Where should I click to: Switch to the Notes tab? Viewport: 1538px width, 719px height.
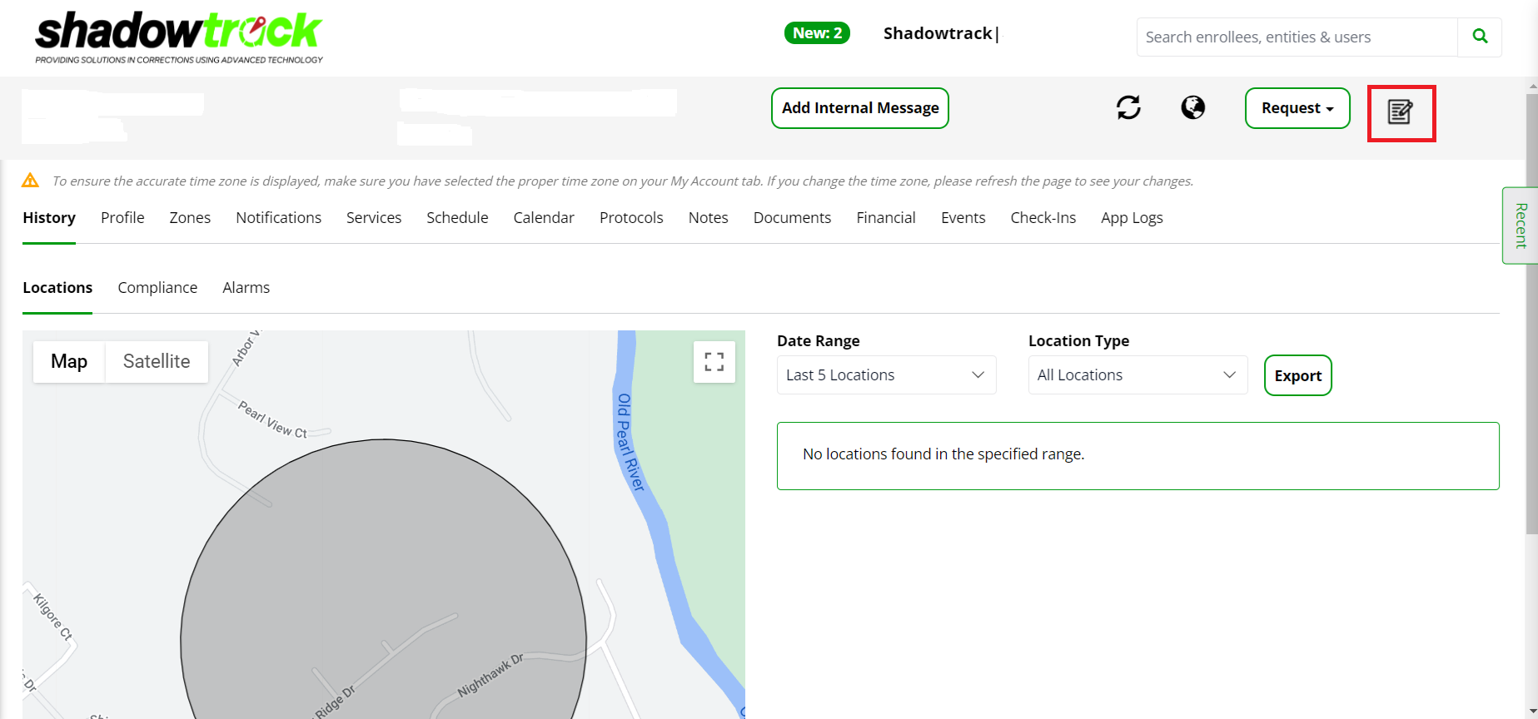pos(709,218)
